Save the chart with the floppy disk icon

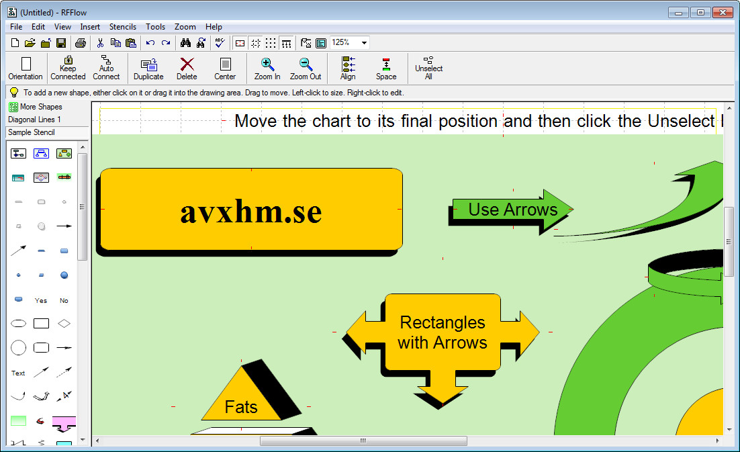pyautogui.click(x=61, y=43)
